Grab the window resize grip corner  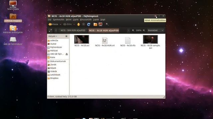click(x=164, y=97)
